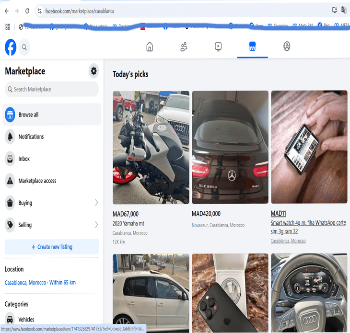Click the Search Marketplace field
The image size is (350, 333).
(52, 89)
